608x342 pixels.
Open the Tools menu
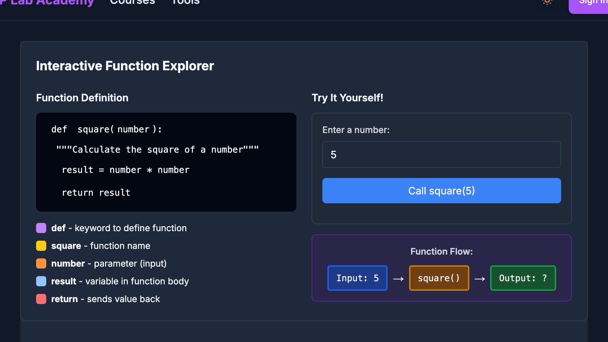186,2
